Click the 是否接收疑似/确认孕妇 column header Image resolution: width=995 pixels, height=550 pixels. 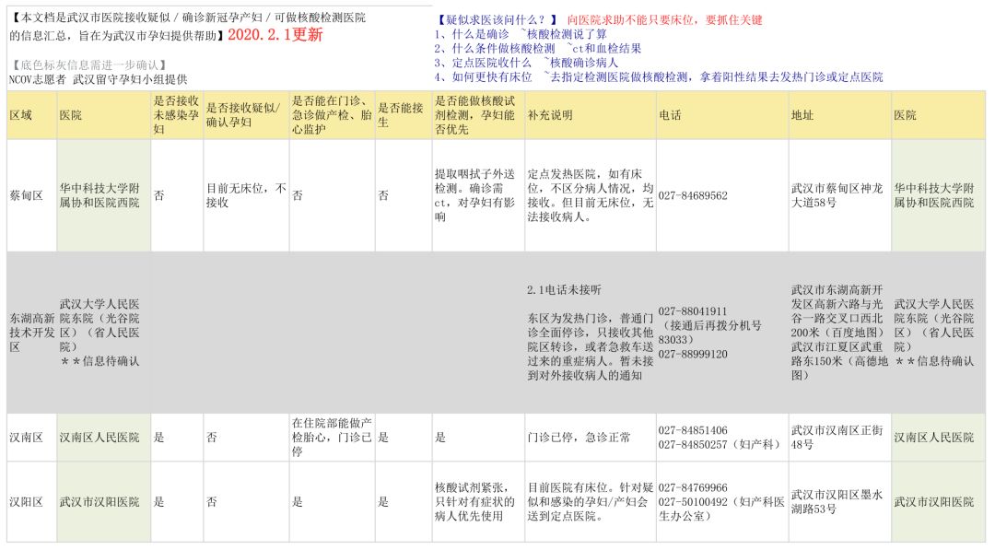[x=246, y=115]
